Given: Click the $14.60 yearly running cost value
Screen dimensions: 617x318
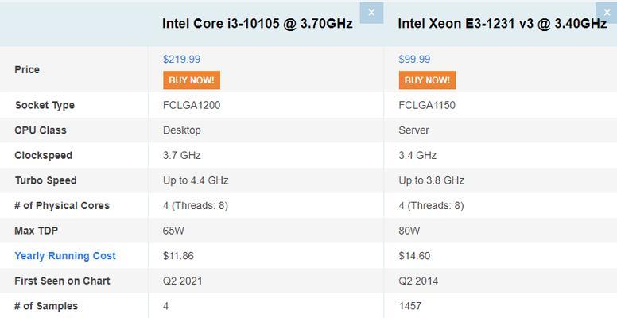Looking at the screenshot, I should (414, 256).
